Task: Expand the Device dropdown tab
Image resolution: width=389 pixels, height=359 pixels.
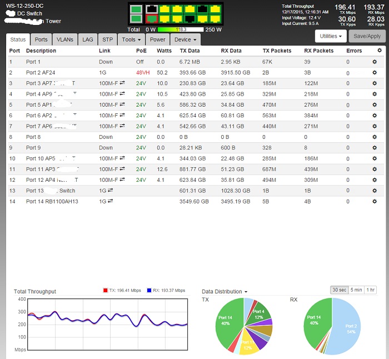Action: [x=185, y=39]
